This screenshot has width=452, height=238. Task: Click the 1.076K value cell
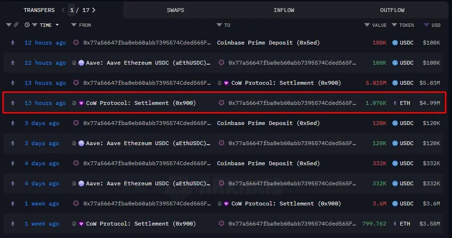pos(376,103)
